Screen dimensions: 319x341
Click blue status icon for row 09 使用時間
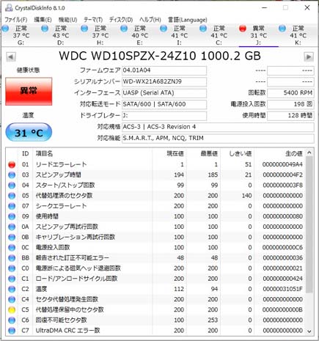[x=12, y=216]
